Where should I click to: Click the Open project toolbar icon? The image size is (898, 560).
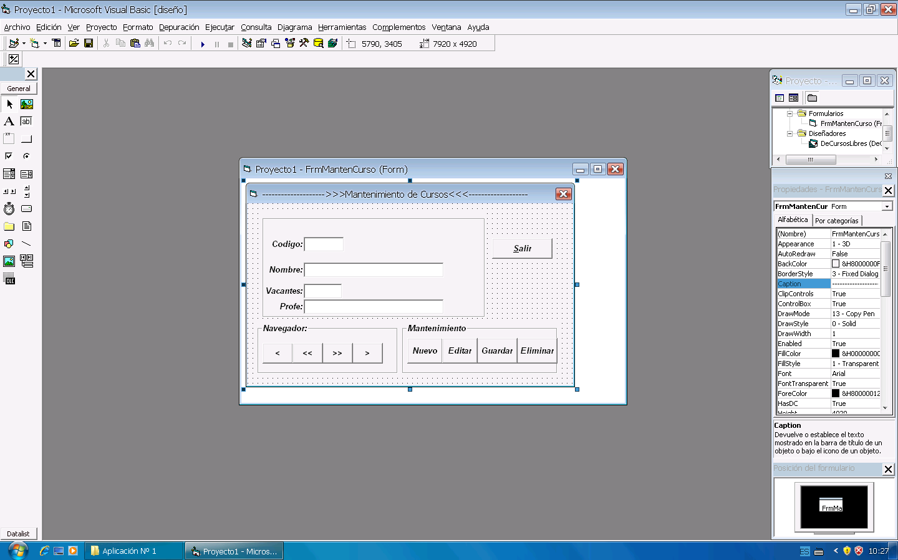pyautogui.click(x=74, y=44)
